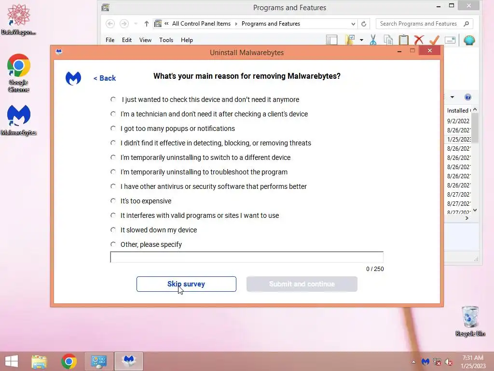Viewport: 494px width, 371px height.
Task: Click Skip survey button
Action: tap(186, 284)
